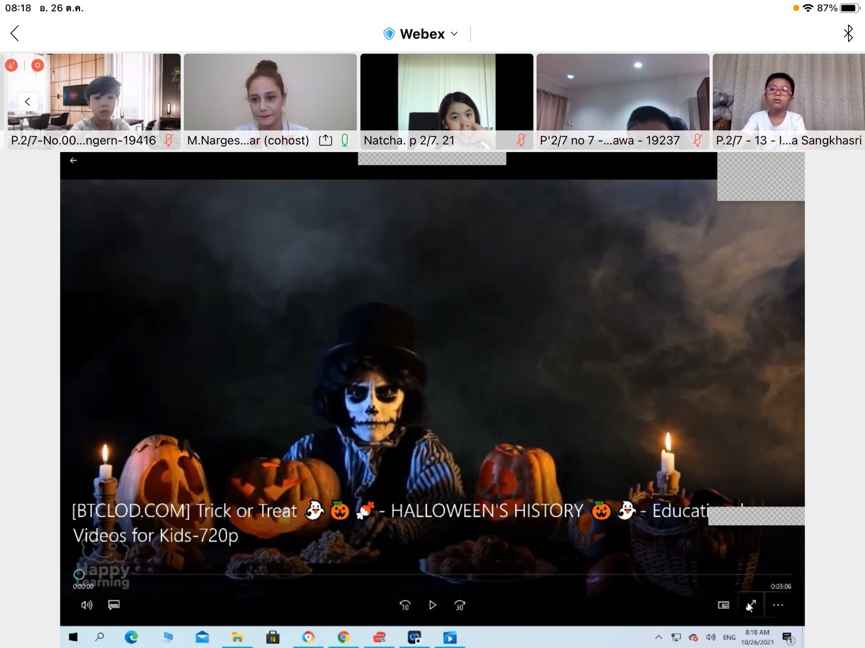Screen dimensions: 865x648
Task: Tap the iPad battery indicator
Action: (x=850, y=8)
